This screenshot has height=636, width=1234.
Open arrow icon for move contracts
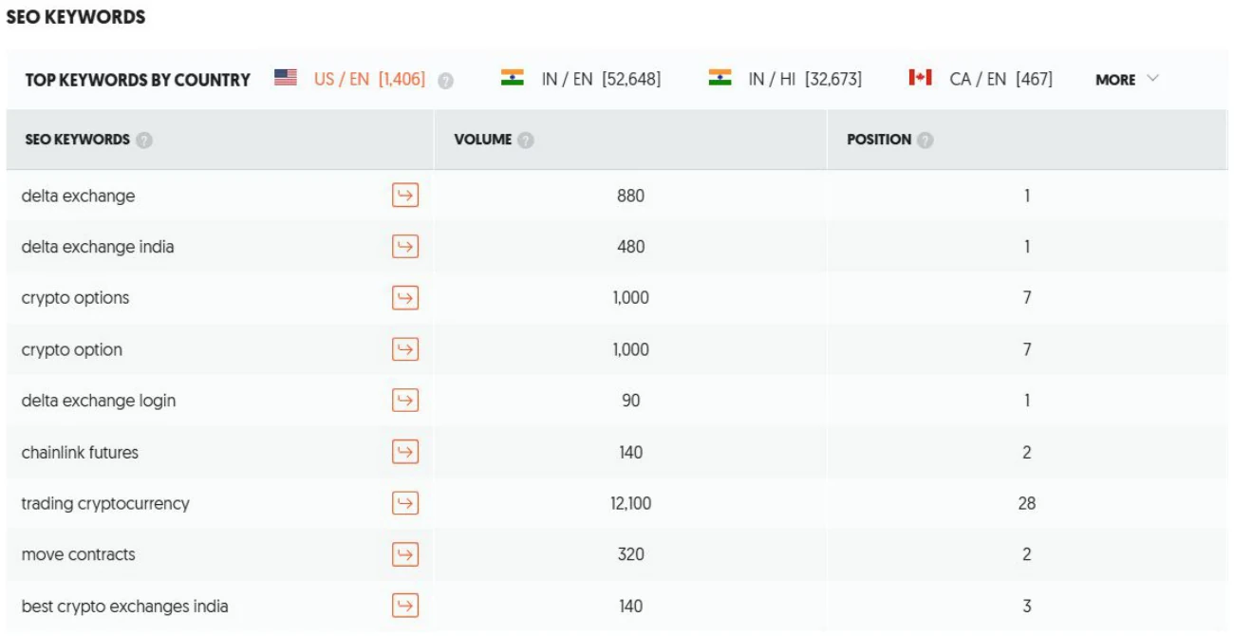[x=405, y=554]
